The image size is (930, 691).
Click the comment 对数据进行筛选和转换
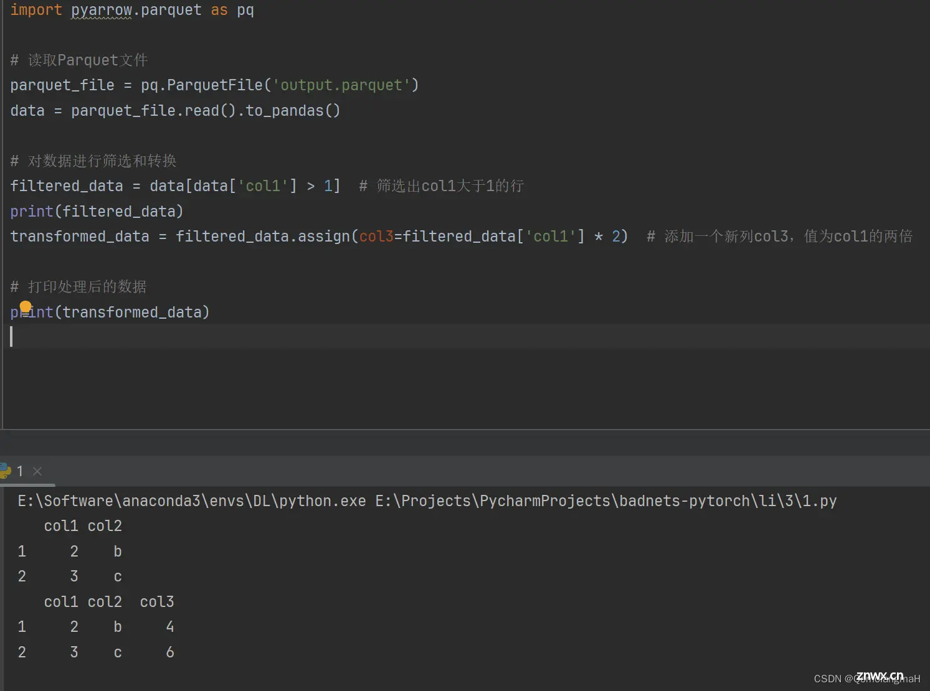point(93,161)
